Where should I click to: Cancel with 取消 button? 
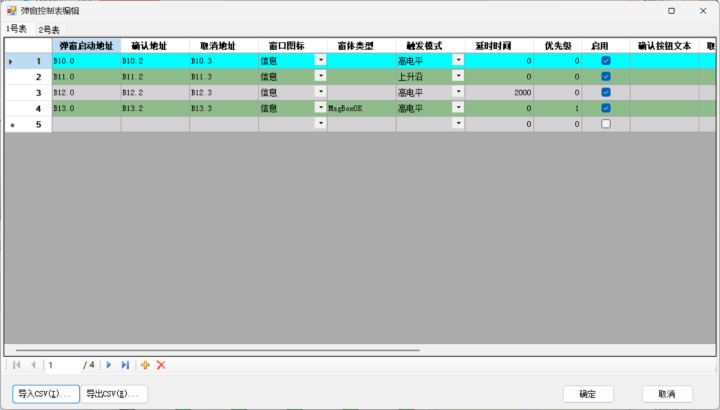(x=667, y=394)
